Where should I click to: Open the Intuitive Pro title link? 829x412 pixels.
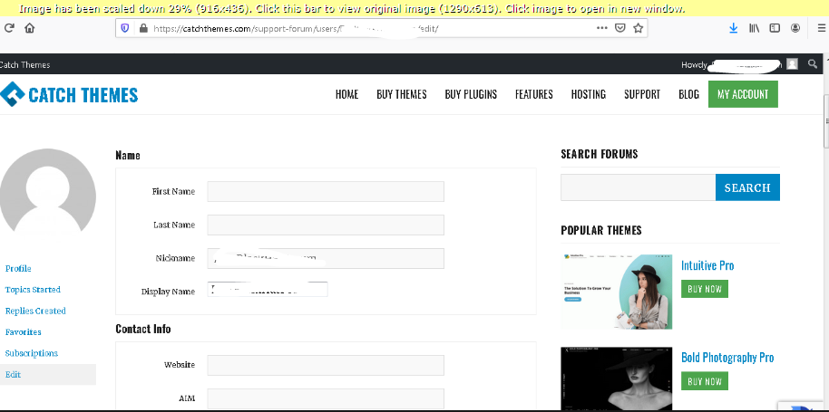point(707,265)
